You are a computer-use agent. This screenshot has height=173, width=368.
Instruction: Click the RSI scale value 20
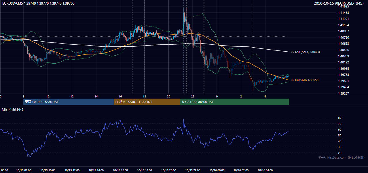point(339,153)
